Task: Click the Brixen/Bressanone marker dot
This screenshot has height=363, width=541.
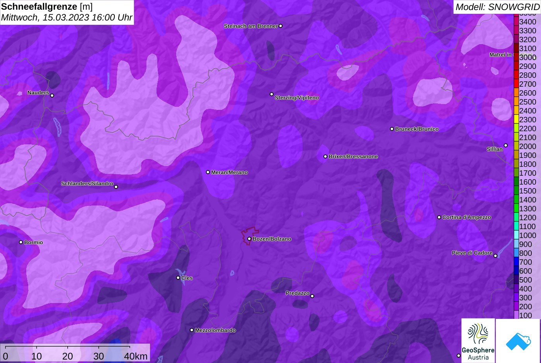Action: point(325,156)
